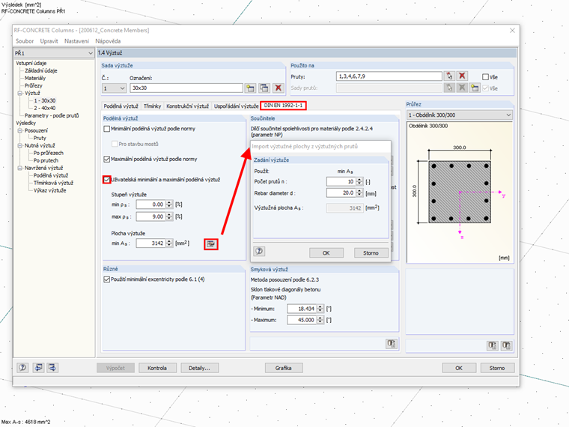Increase min ρs spinner value
The image size is (569, 427).
tap(169, 202)
